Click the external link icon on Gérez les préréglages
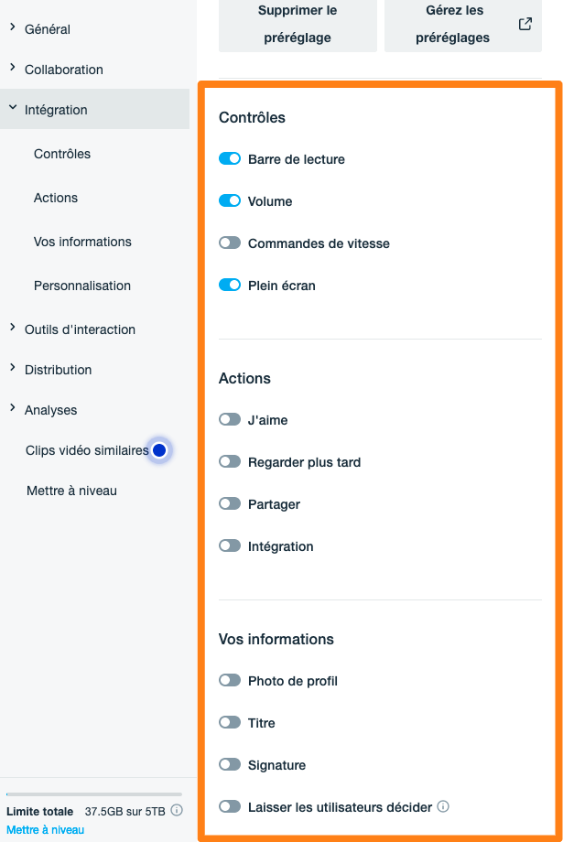Screen dimensions: 563x842 pos(525,24)
